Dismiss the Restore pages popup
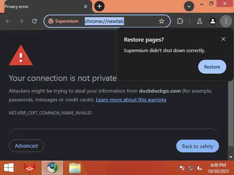The height and width of the screenshot is (175, 234). pyautogui.click(x=223, y=39)
